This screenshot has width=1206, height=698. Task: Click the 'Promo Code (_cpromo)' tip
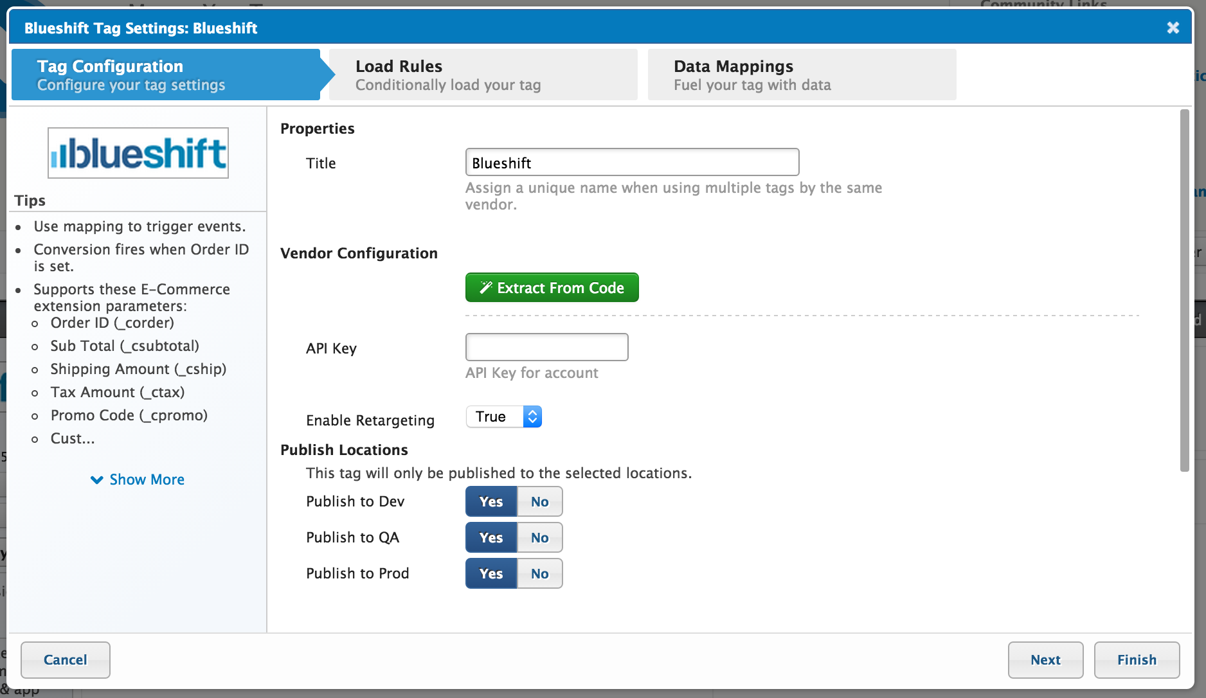click(x=129, y=415)
